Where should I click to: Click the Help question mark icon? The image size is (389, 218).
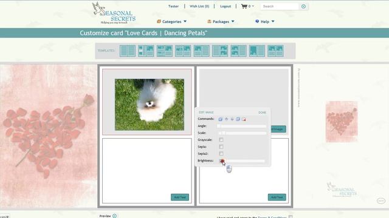pyautogui.click(x=257, y=22)
